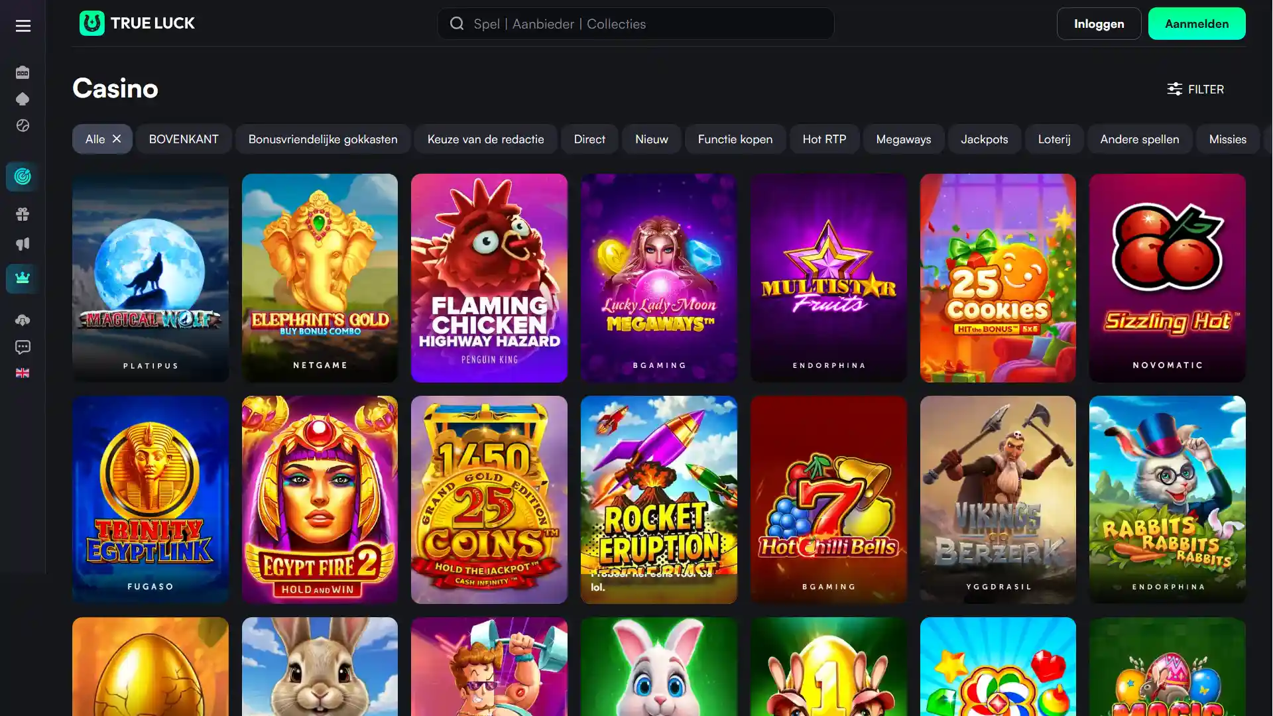Open Egypt Fire 2 game tile

[x=320, y=500]
